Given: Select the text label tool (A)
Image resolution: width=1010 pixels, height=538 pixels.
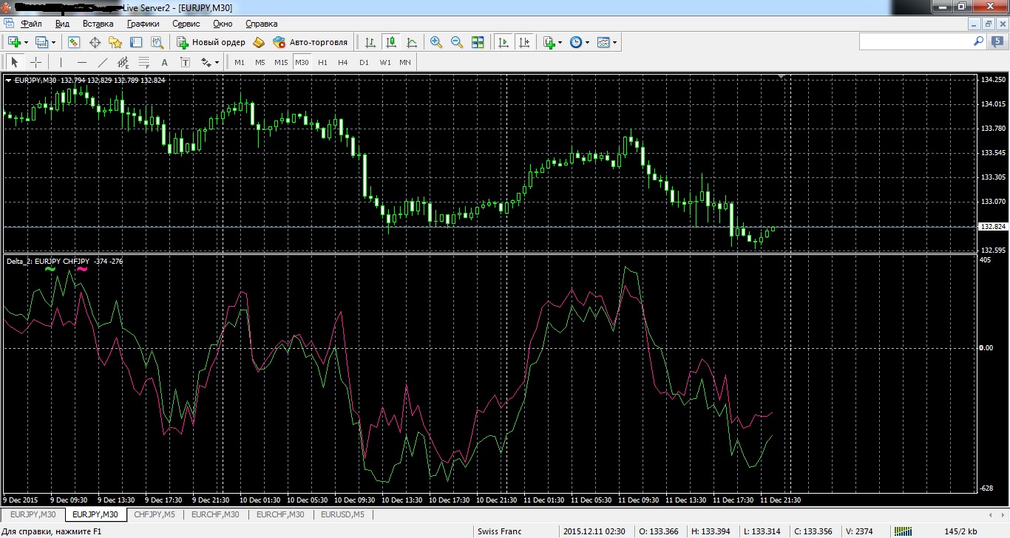Looking at the screenshot, I should pyautogui.click(x=164, y=62).
